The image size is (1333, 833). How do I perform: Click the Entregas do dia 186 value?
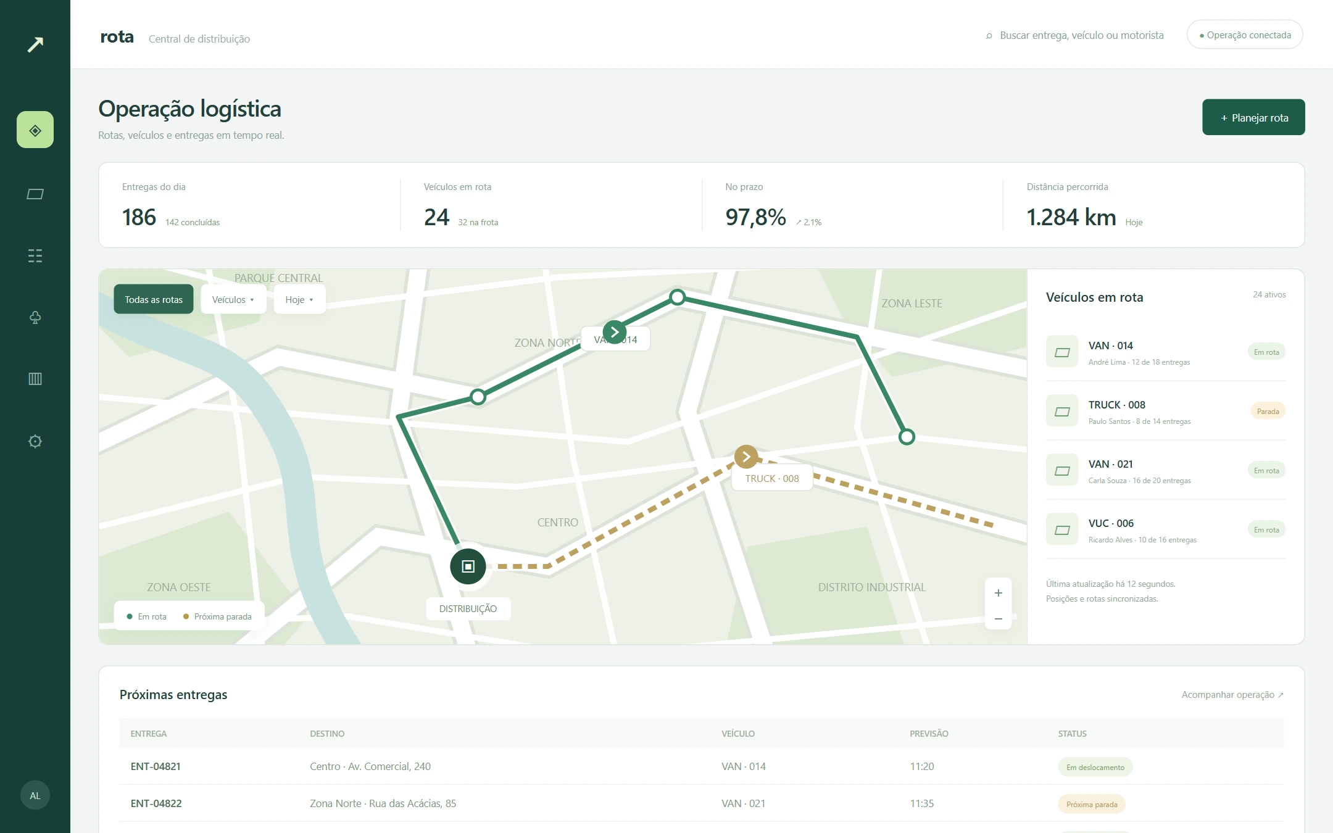(139, 217)
